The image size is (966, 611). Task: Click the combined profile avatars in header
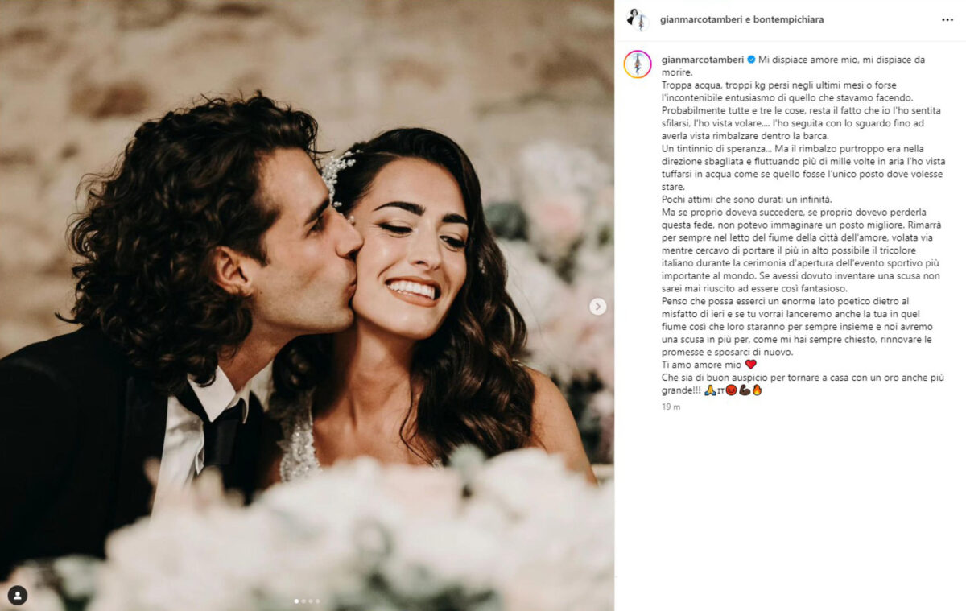coord(638,19)
